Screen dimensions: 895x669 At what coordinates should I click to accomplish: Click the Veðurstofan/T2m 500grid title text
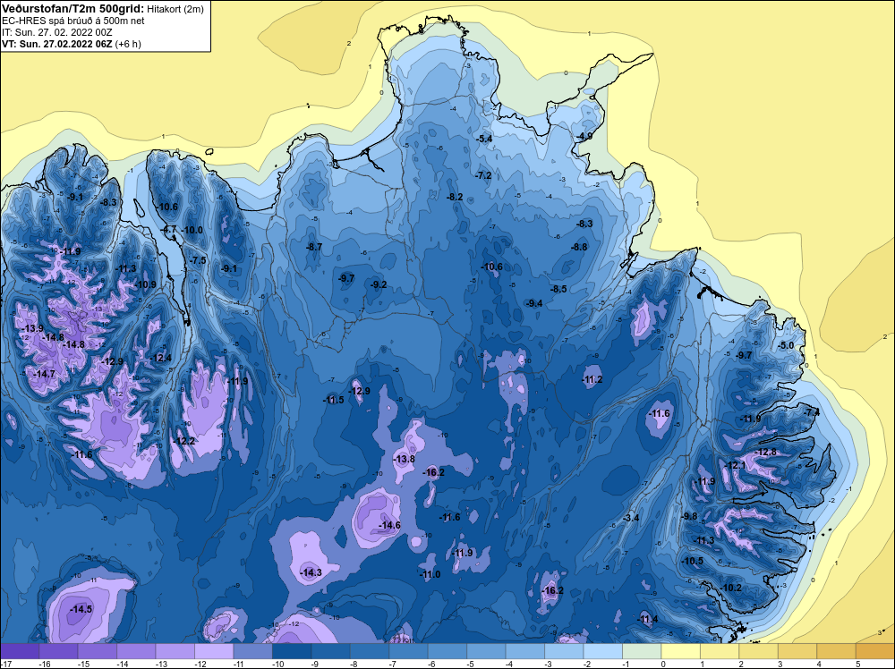73,9
